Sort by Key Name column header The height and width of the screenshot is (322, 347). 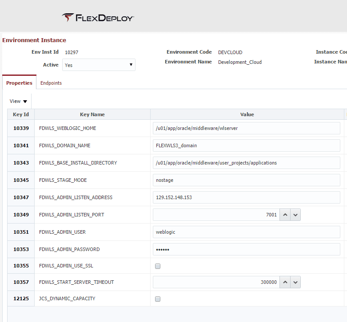[x=92, y=114]
